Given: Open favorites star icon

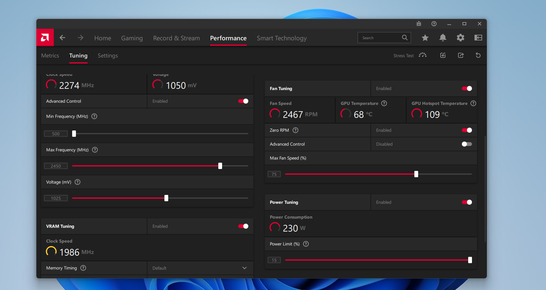Looking at the screenshot, I should point(425,38).
